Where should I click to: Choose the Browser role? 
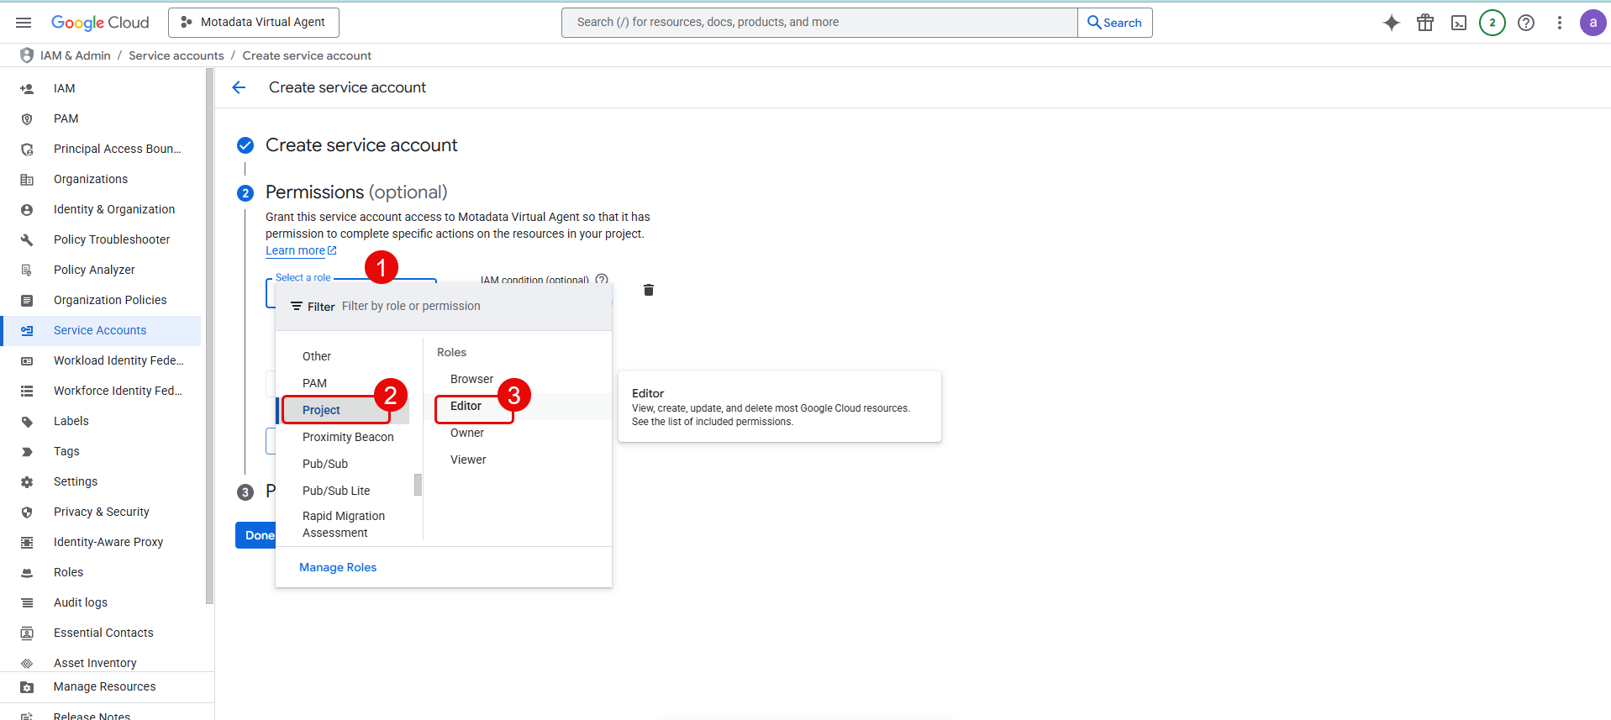(471, 379)
